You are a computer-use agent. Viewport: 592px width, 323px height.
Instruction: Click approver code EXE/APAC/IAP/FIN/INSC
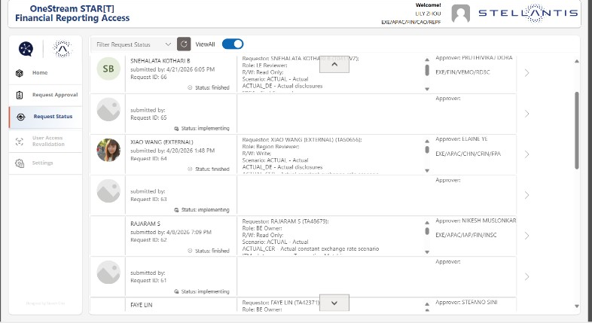pyautogui.click(x=466, y=235)
